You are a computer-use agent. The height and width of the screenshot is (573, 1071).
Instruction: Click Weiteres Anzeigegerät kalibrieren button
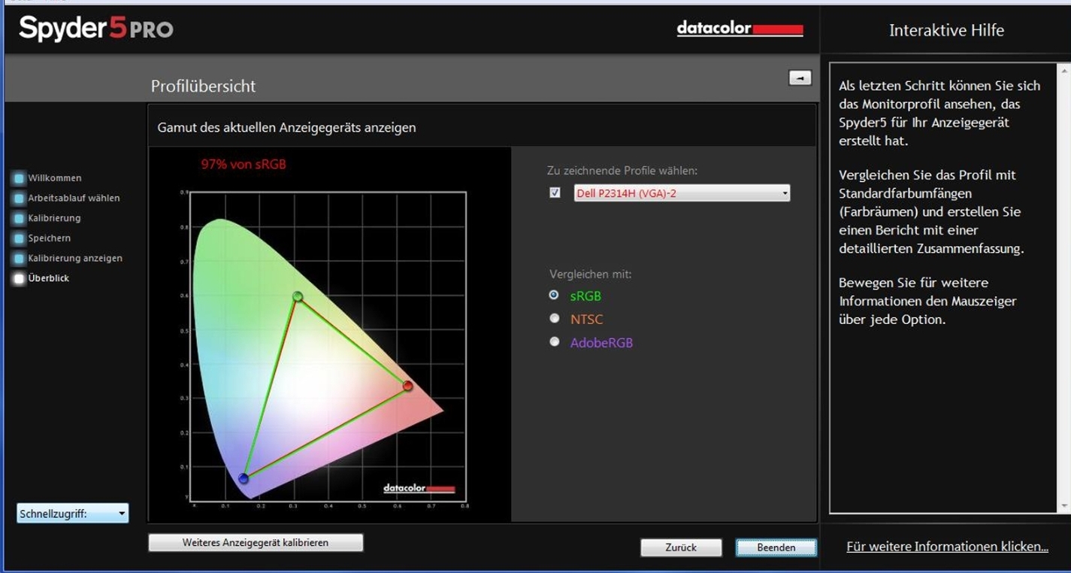click(256, 542)
